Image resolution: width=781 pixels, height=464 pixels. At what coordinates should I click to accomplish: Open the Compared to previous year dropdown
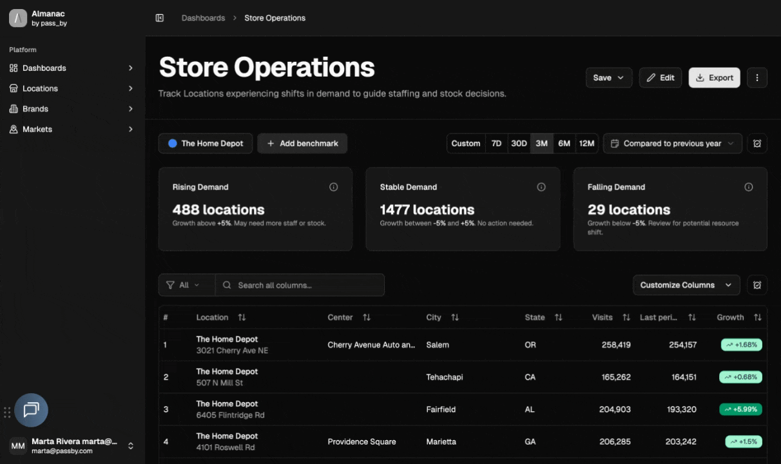tap(672, 143)
